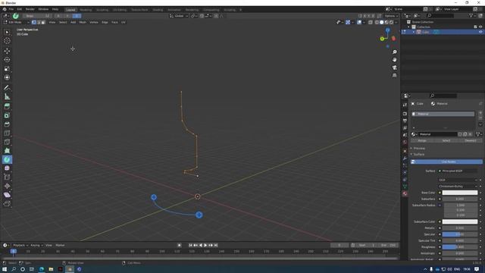Select the Scale tool
485x273 pixels.
pyautogui.click(x=7, y=69)
